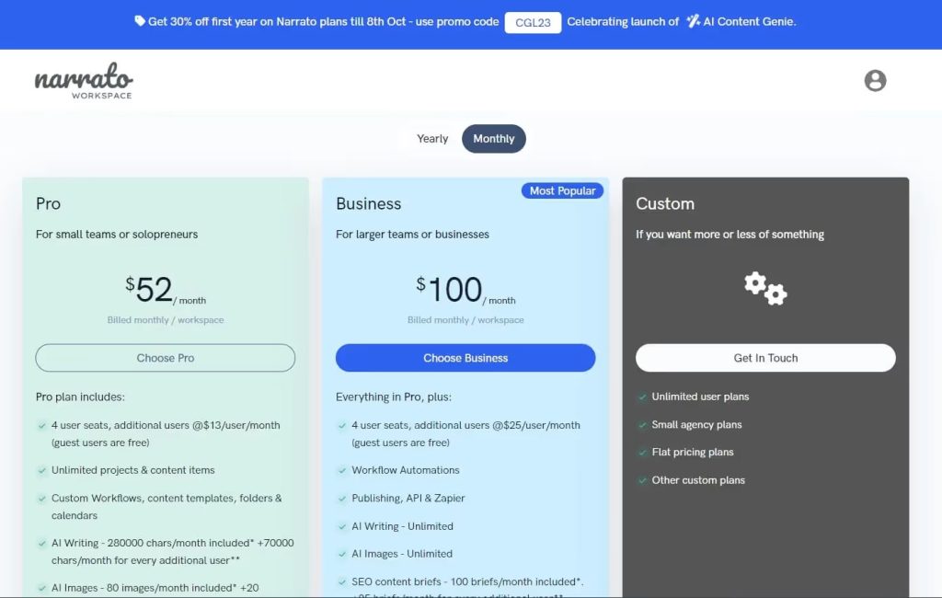Click the gears icon in Custom plan

click(765, 289)
